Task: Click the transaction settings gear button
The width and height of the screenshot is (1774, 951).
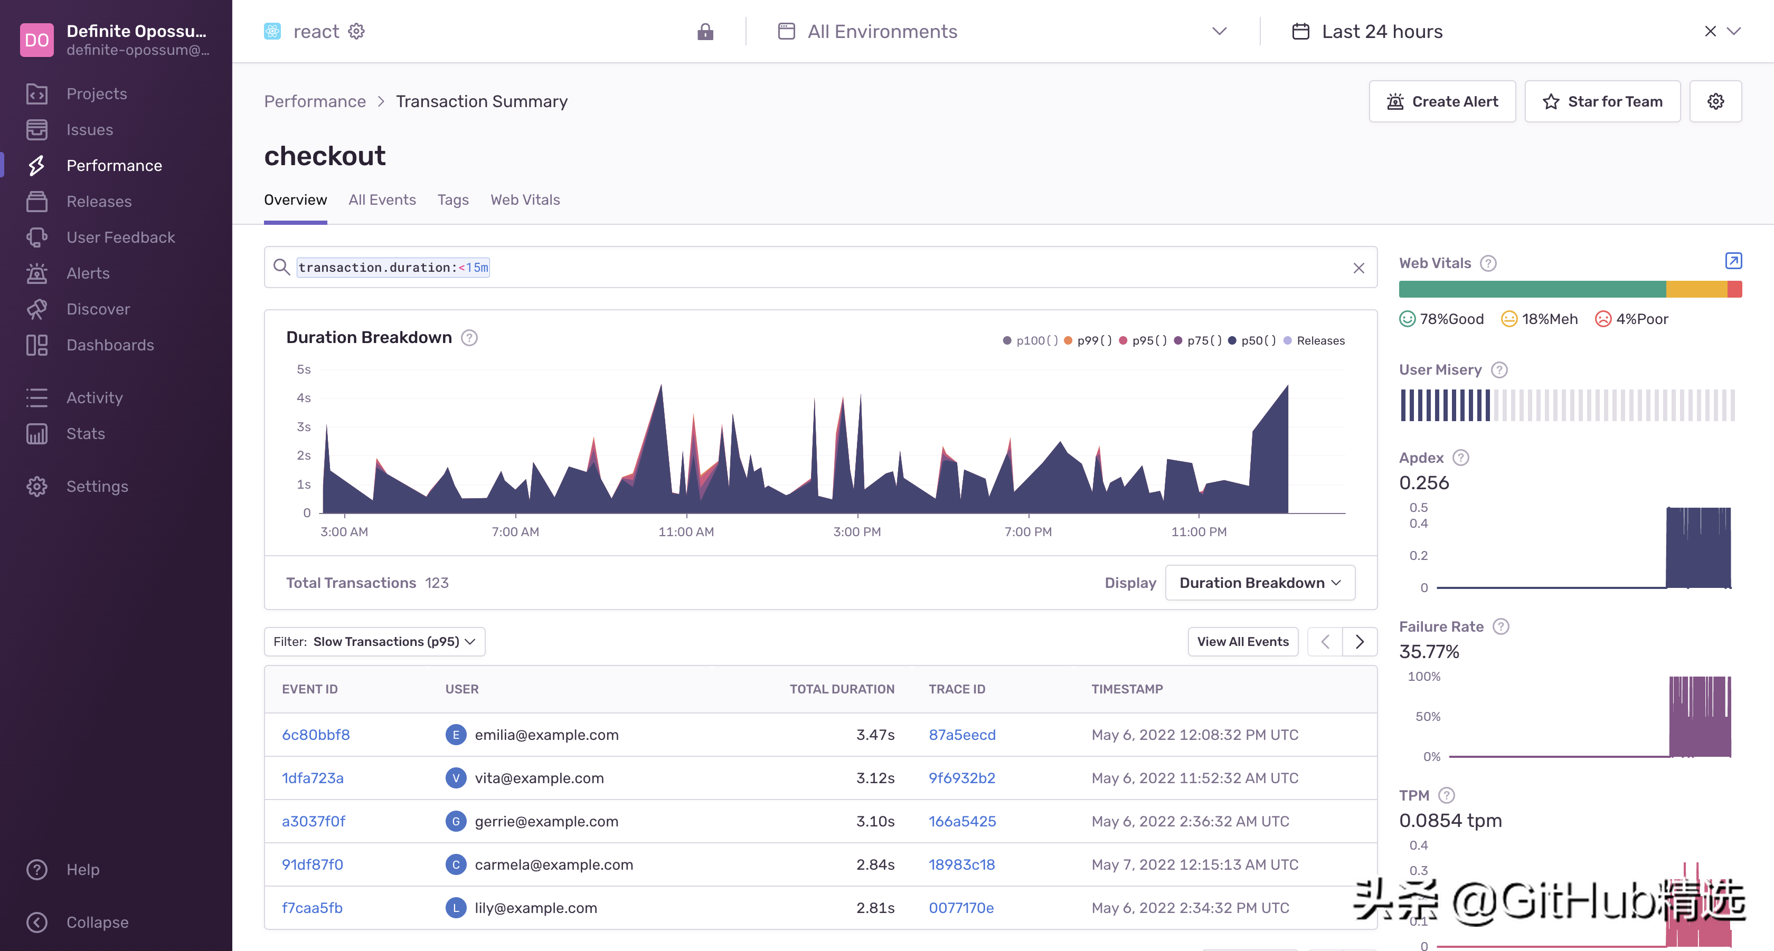Action: point(1715,102)
